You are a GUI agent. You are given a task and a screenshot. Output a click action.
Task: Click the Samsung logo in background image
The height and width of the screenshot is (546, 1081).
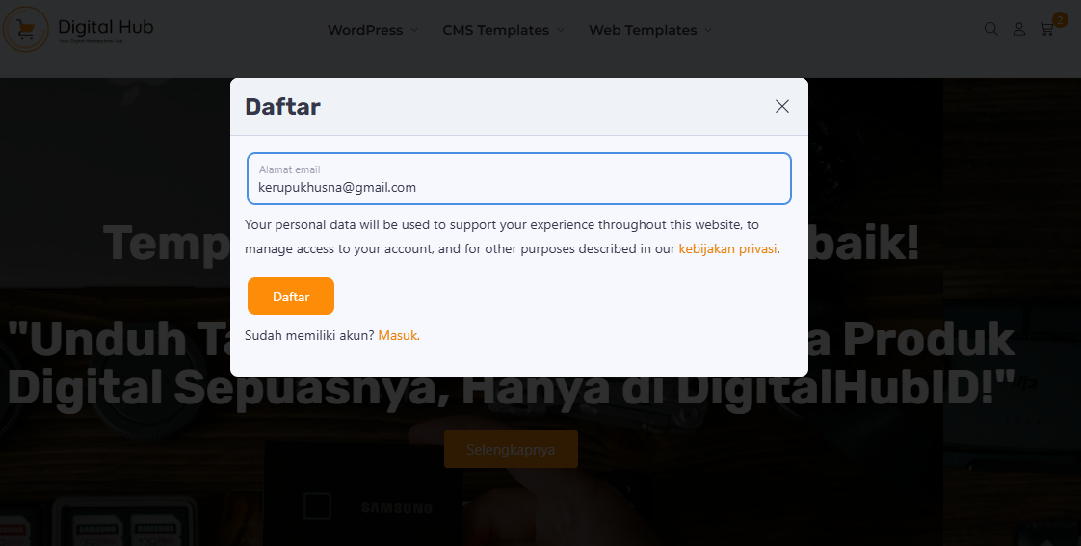(x=397, y=508)
